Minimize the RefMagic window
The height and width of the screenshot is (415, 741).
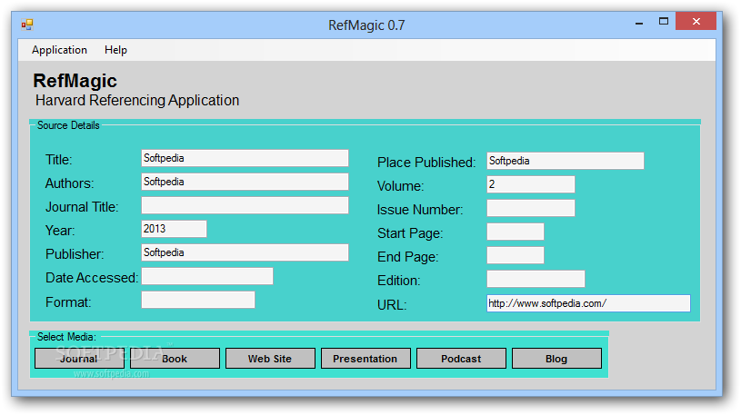pos(639,22)
